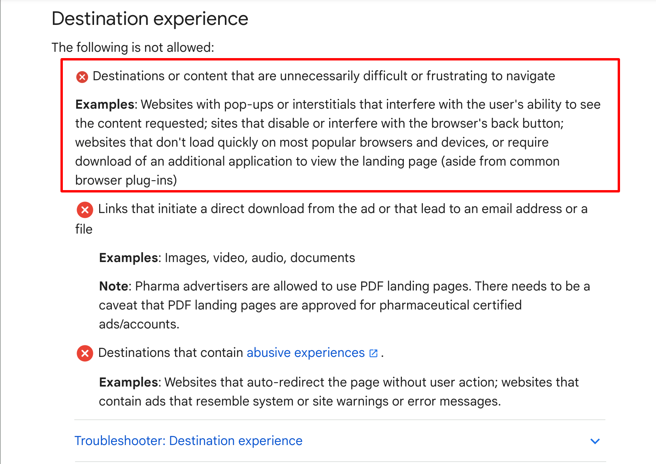
Task: Expand the Troubleshooter section using chevron arrow
Action: pyautogui.click(x=595, y=441)
